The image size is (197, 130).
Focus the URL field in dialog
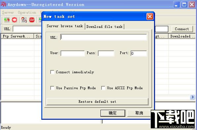[103, 37]
